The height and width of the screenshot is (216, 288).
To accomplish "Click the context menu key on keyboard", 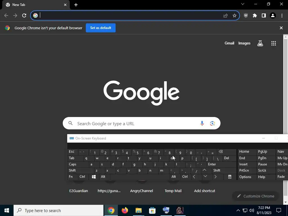I will pyautogui.click(x=229, y=177).
